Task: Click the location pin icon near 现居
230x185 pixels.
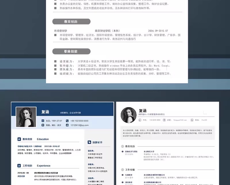Action: [43, 125]
